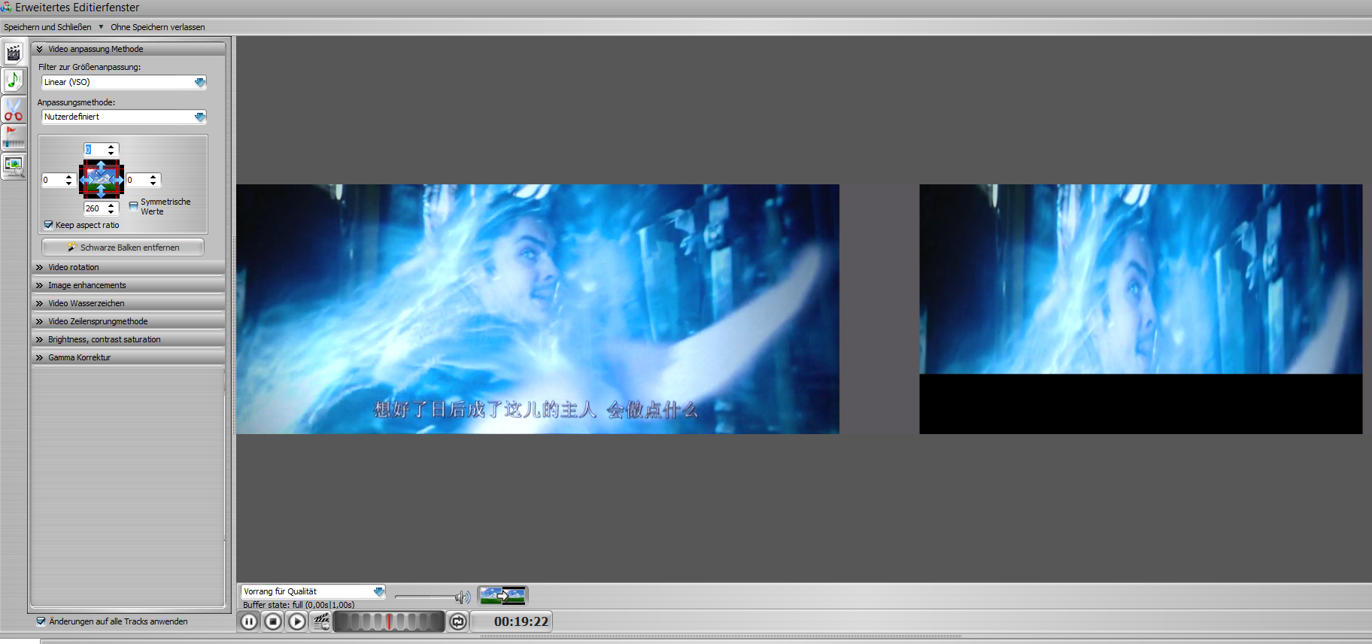Open the Filter zur Größenanpassung dropdown
Image resolution: width=1372 pixels, height=644 pixels.
199,82
